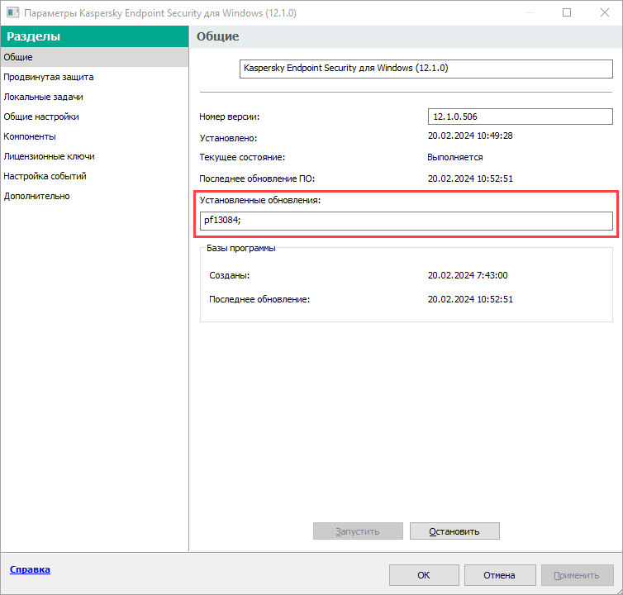Click the Выполняется status text

[x=455, y=157]
